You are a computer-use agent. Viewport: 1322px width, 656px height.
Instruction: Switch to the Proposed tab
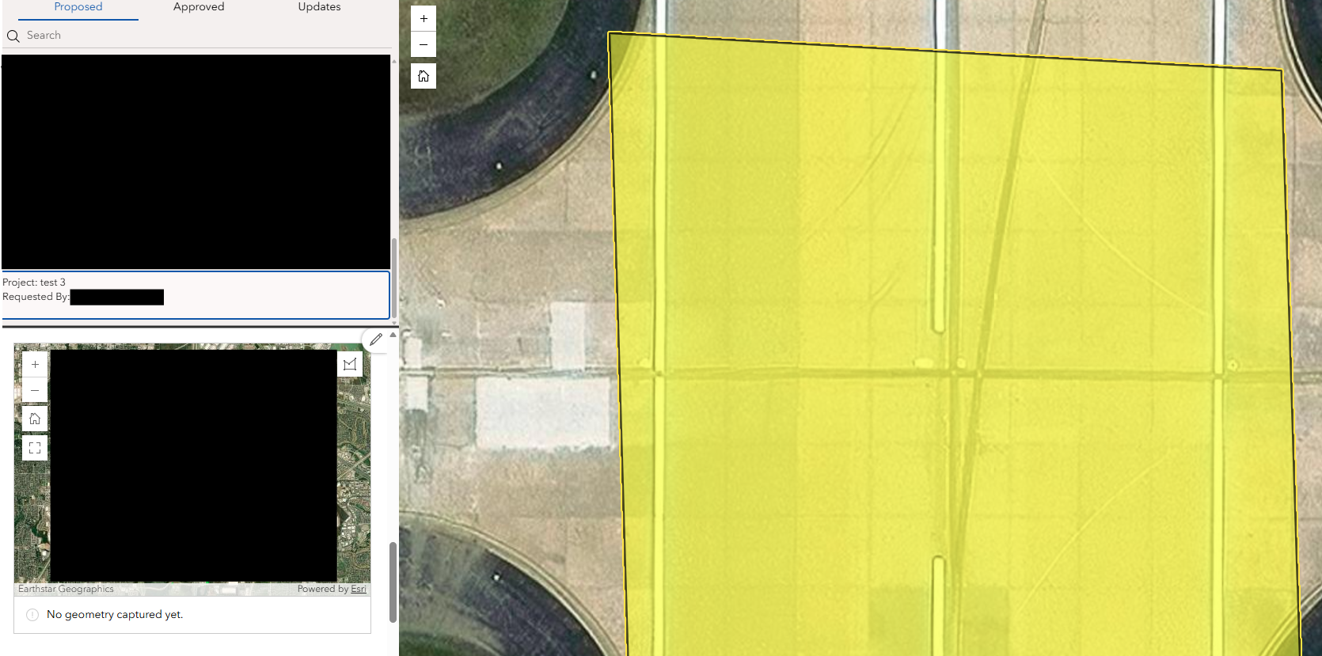click(x=78, y=7)
